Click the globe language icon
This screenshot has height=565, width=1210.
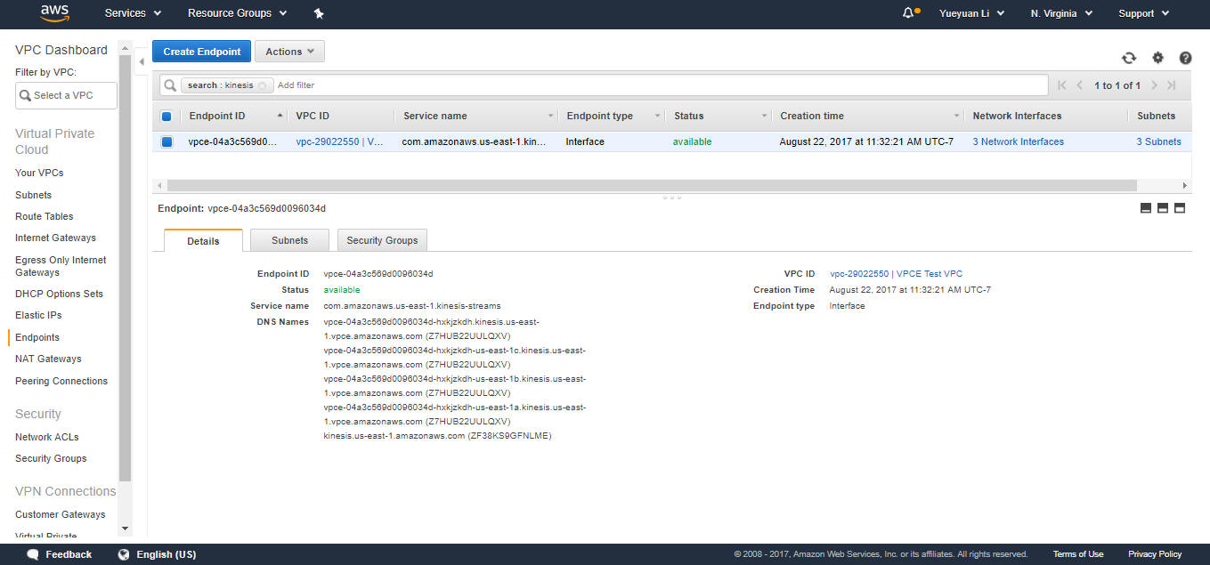click(124, 554)
